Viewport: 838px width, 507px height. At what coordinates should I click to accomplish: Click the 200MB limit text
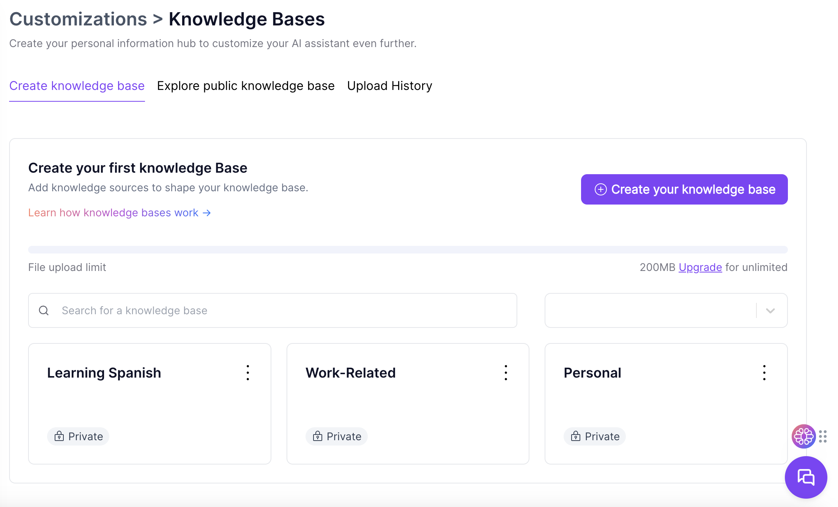[x=657, y=267]
